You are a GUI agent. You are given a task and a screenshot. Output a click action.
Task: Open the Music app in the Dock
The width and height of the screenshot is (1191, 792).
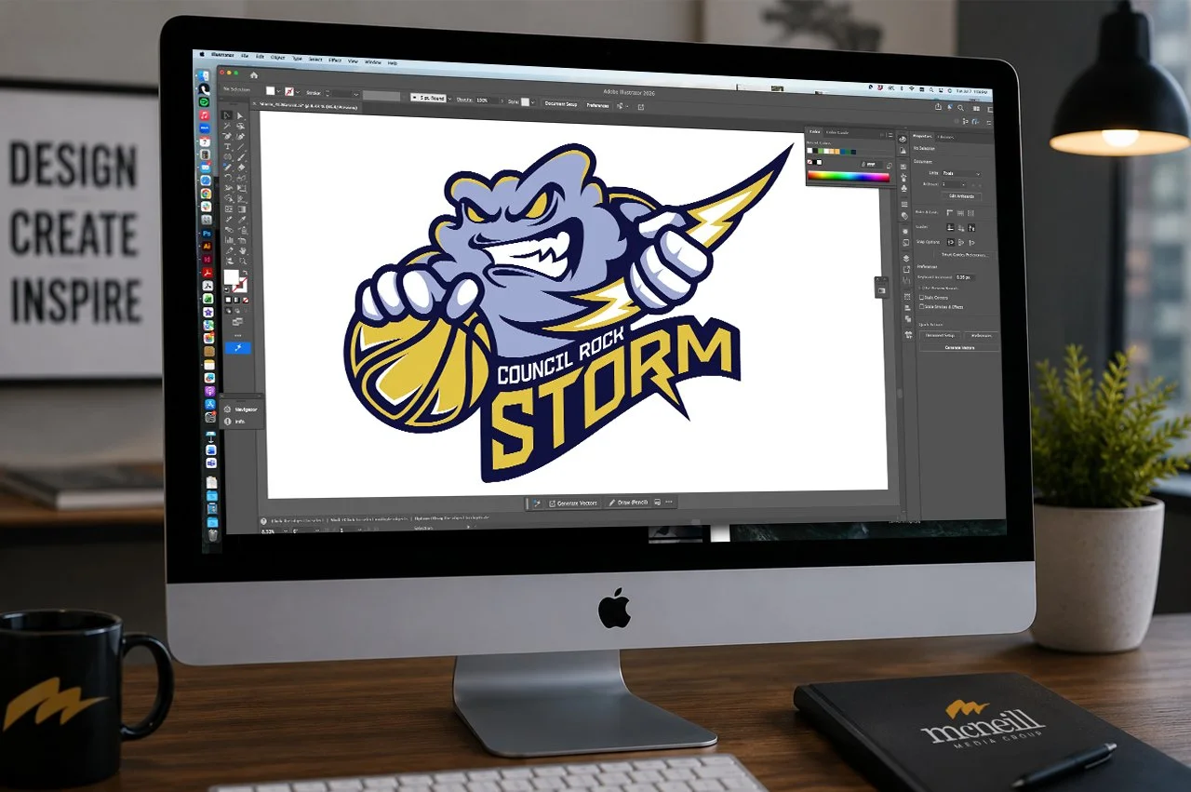[205, 115]
